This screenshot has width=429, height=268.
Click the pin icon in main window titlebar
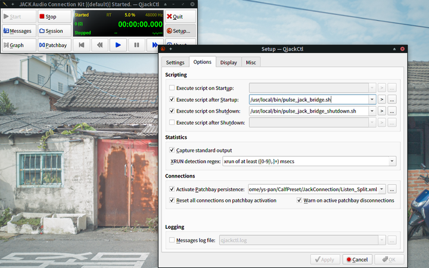pyautogui.click(x=13, y=4)
